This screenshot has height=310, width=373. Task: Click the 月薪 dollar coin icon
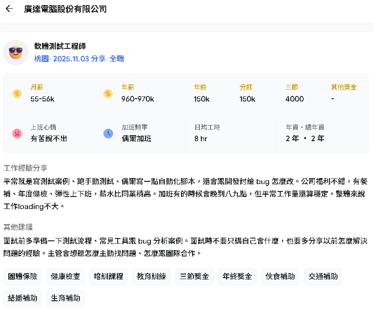coord(17,94)
